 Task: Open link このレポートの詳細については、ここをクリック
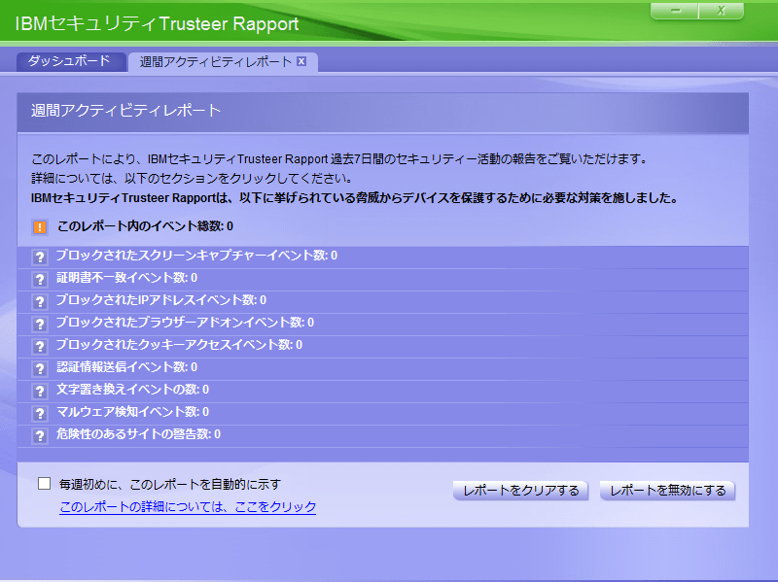[188, 506]
